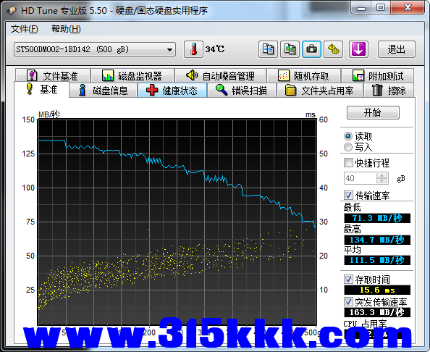Copy info to clipboard icon
430x352 pixels.
coord(268,49)
